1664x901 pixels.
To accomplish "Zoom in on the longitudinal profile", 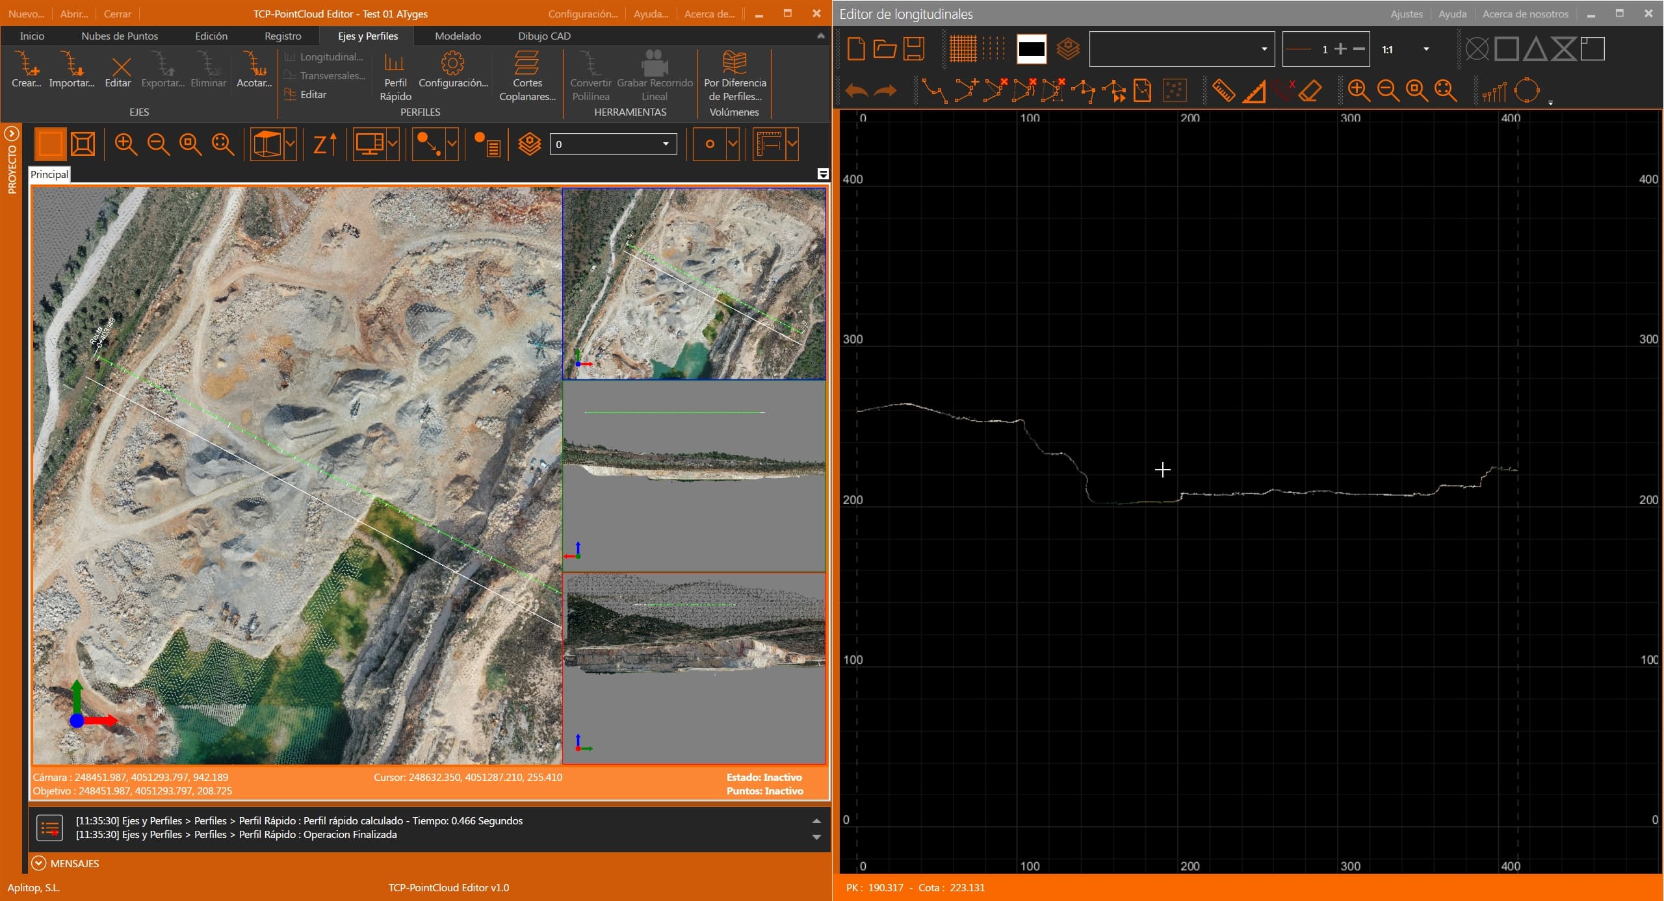I will [x=1359, y=90].
